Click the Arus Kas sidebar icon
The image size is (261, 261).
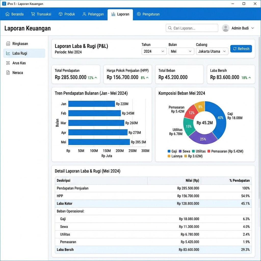(x=8, y=63)
